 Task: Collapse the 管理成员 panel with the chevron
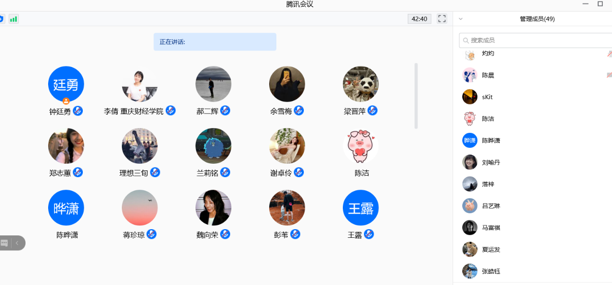tap(461, 19)
